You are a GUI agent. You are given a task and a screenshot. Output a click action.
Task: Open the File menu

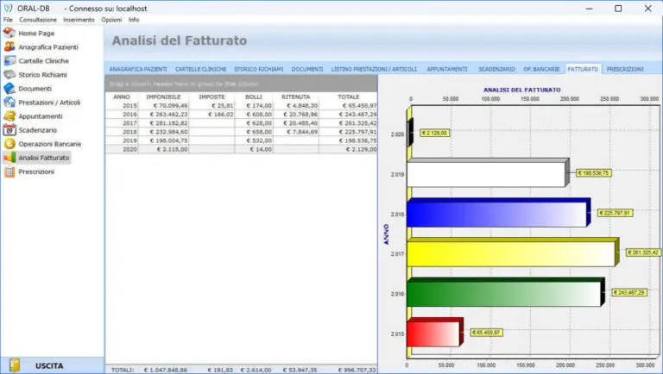click(8, 20)
